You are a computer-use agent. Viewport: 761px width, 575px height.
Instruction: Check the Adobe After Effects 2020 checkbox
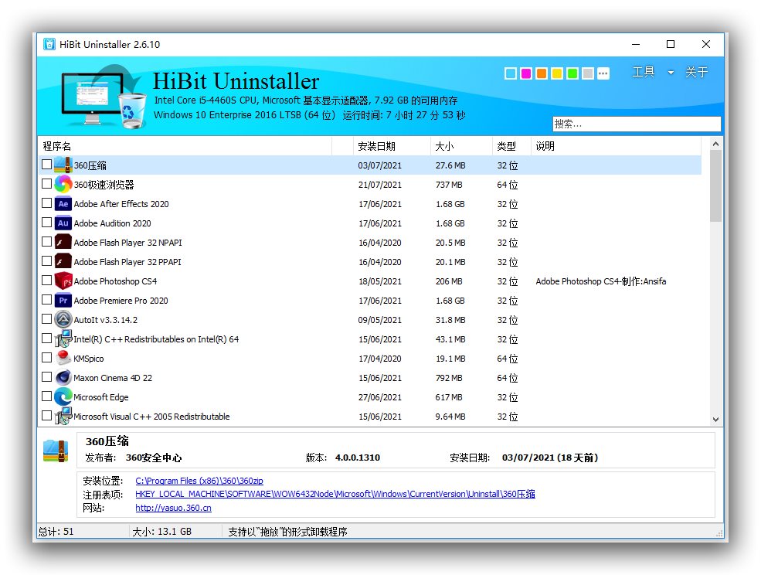(x=46, y=203)
